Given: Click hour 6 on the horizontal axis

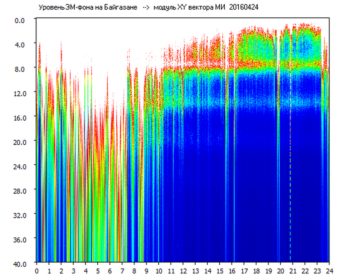Looking at the screenshot, I should [110, 271].
